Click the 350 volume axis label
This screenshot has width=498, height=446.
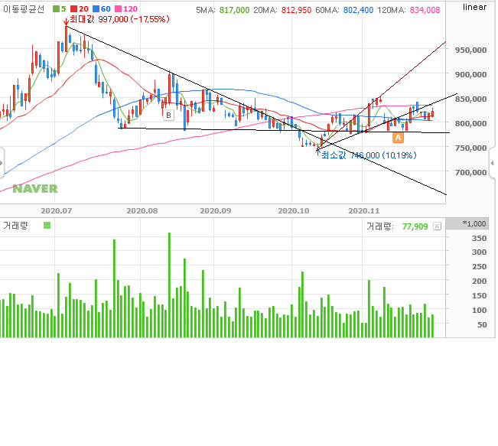[x=479, y=238]
